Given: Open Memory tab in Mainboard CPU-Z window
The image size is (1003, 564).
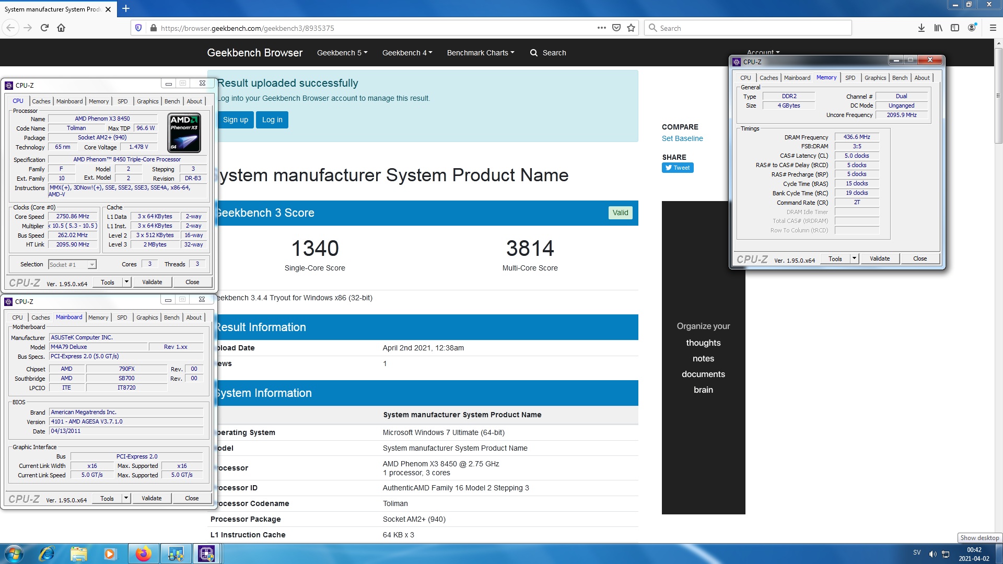Looking at the screenshot, I should [x=98, y=318].
